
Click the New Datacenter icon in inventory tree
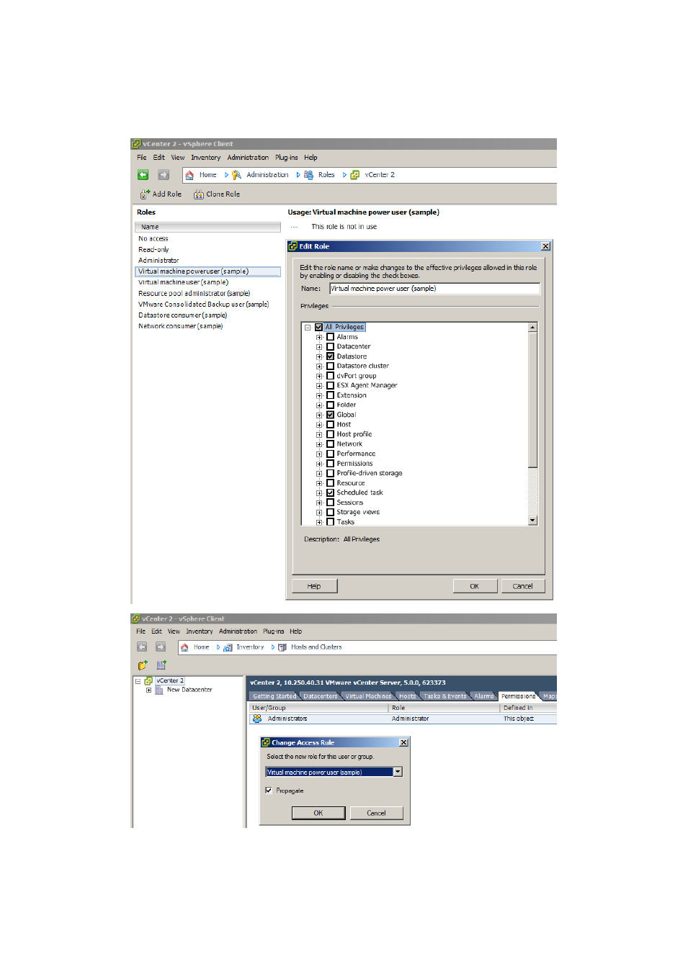pos(159,690)
